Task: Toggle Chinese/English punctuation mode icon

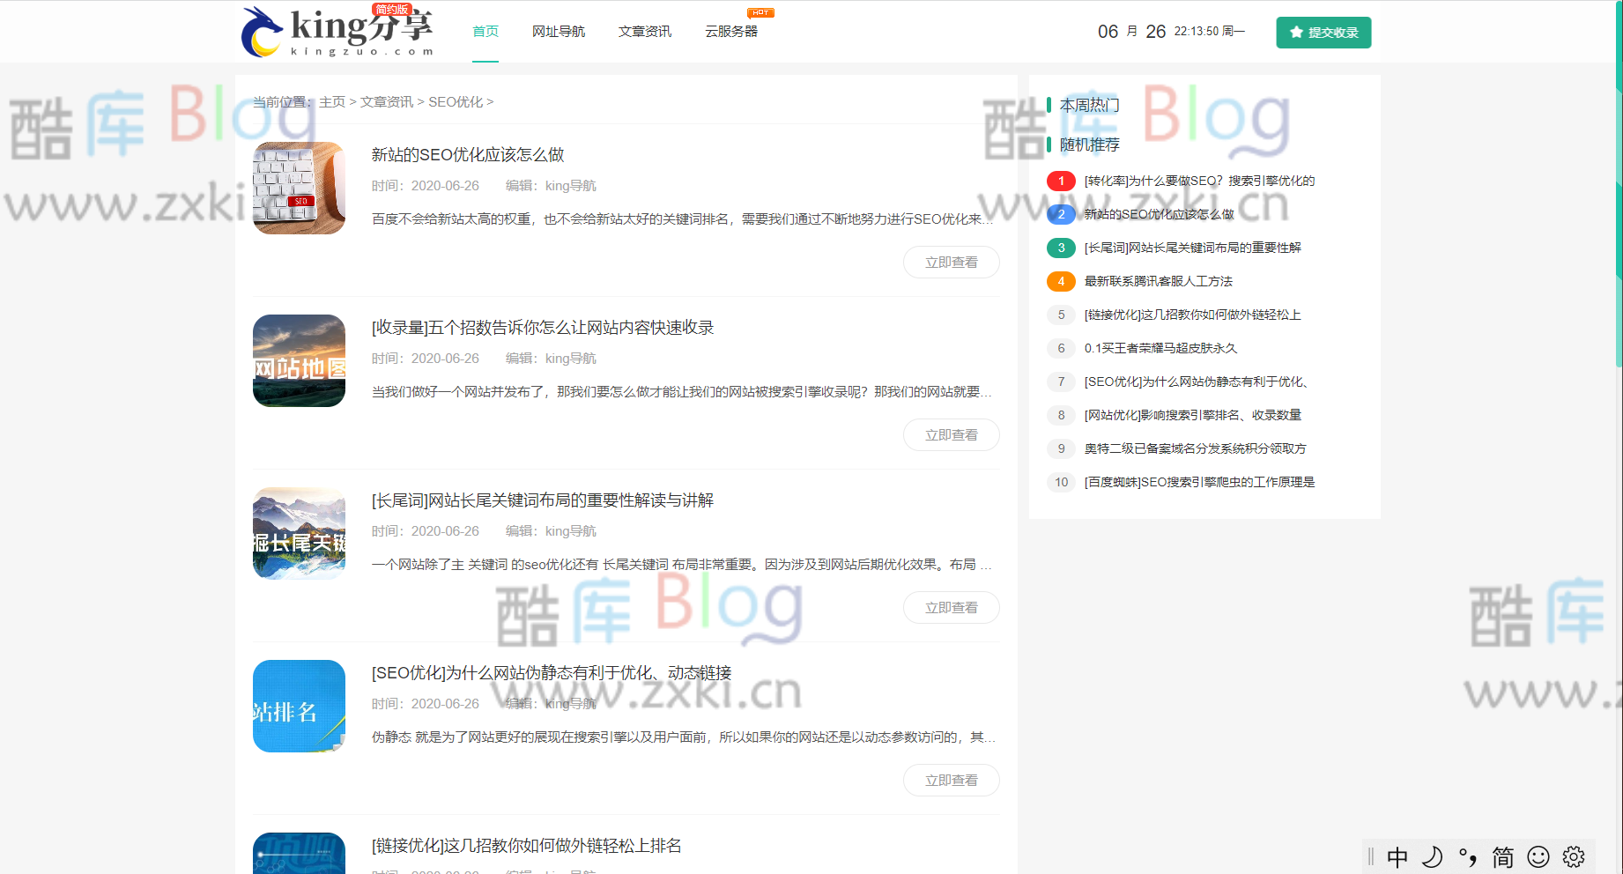Action: point(1465,855)
